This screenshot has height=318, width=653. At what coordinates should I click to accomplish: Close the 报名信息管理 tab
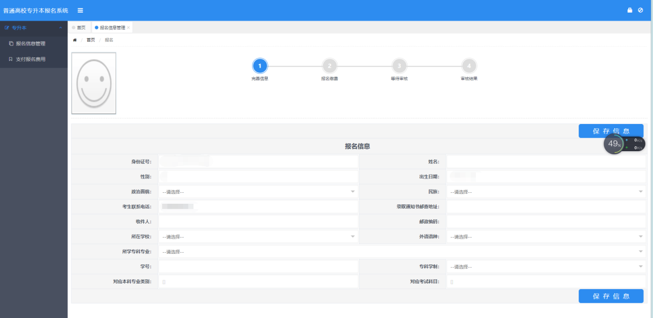pyautogui.click(x=128, y=28)
